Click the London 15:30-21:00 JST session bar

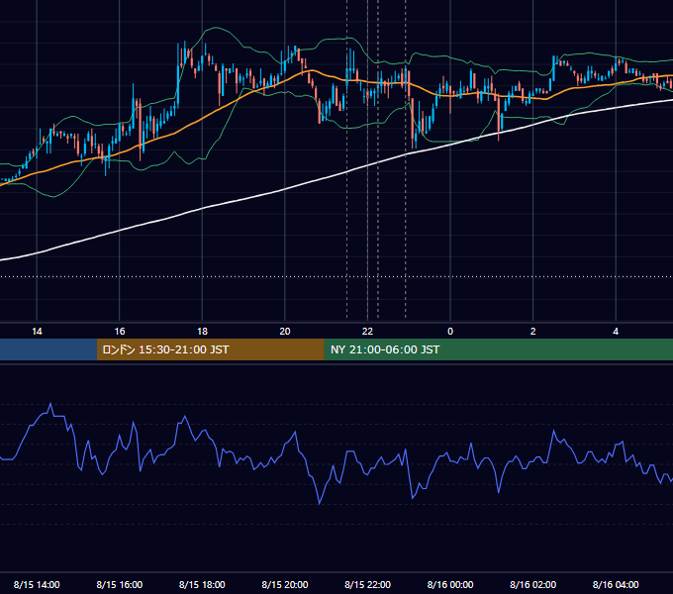tap(210, 349)
